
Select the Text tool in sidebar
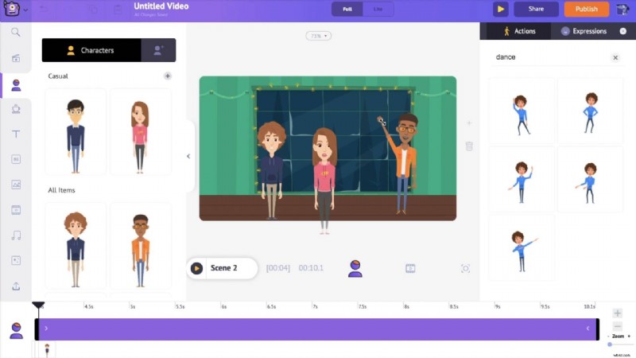coord(16,134)
